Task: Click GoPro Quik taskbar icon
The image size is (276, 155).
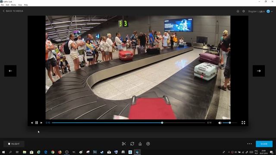Action: pyautogui.click(x=137, y=152)
